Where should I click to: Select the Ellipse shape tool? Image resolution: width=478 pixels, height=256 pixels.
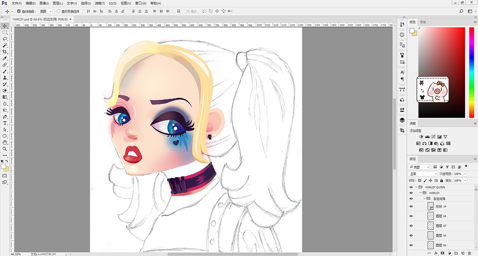pyautogui.click(x=5, y=136)
